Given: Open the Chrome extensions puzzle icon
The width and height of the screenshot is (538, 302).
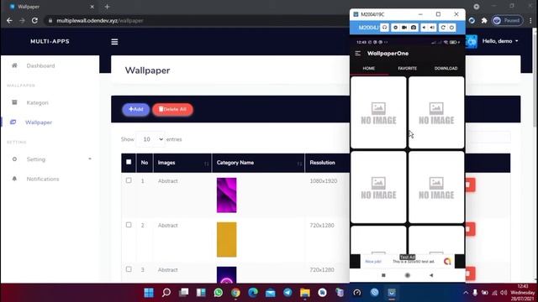Looking at the screenshot, I should pos(484,20).
